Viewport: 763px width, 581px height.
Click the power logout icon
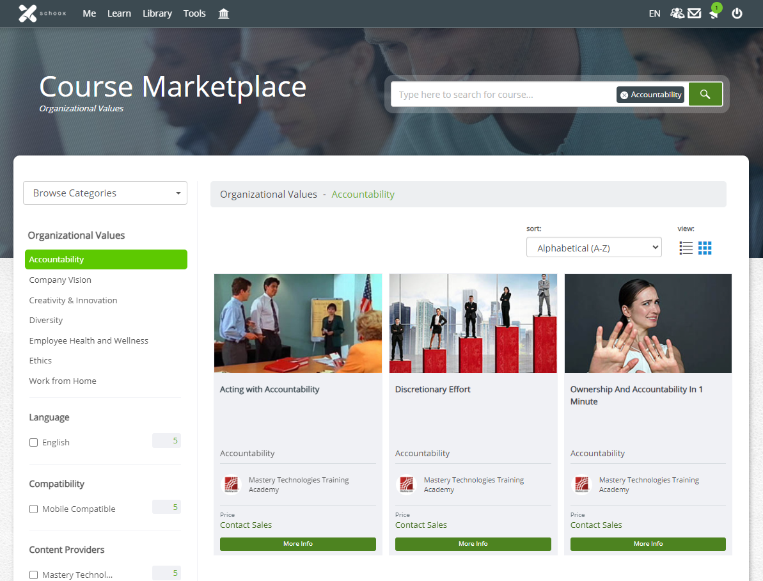point(737,13)
